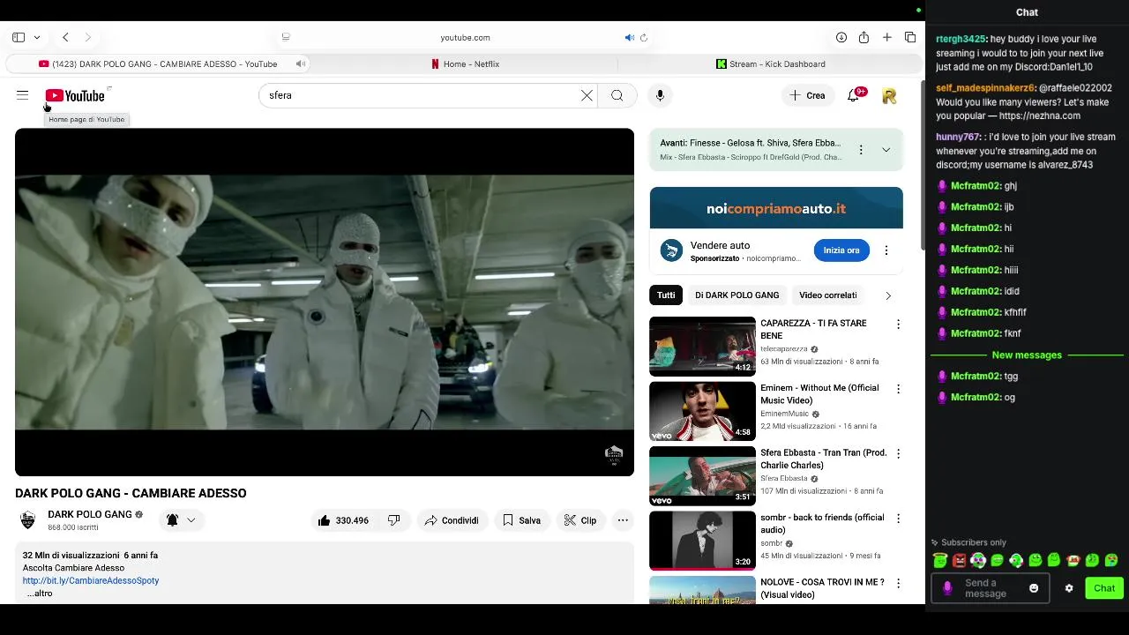Click Condividi to share the video
This screenshot has width=1129, height=635.
(451, 520)
